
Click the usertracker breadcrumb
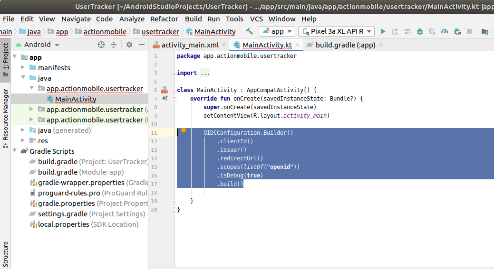click(156, 32)
